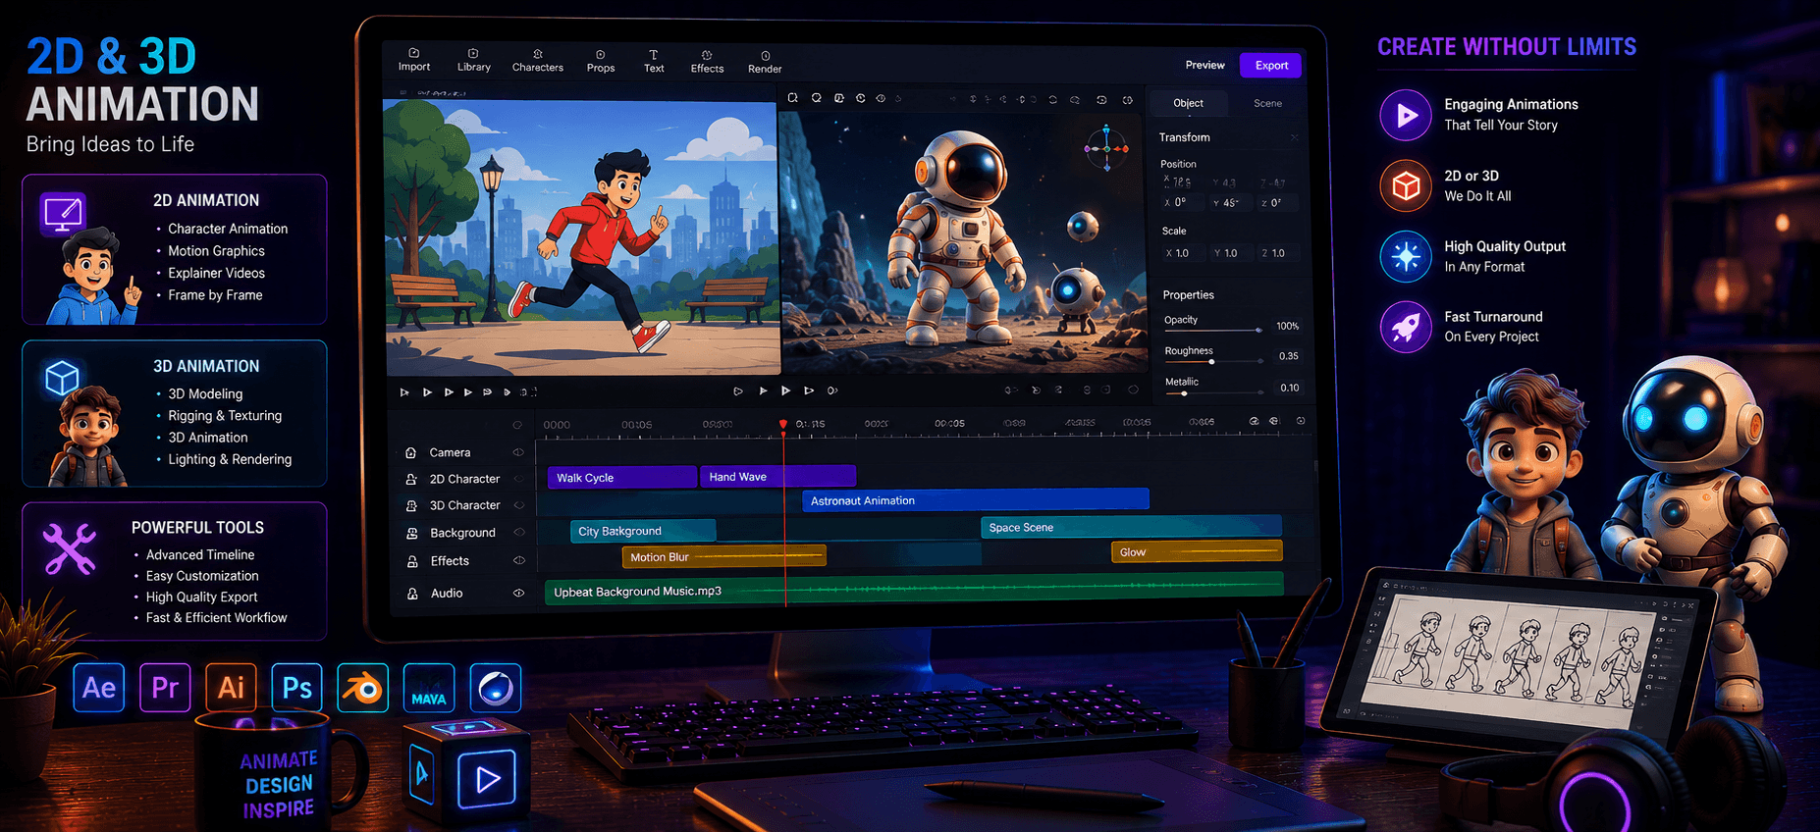Image resolution: width=1820 pixels, height=832 pixels.
Task: Close the Transform section with its X
Action: (1295, 137)
